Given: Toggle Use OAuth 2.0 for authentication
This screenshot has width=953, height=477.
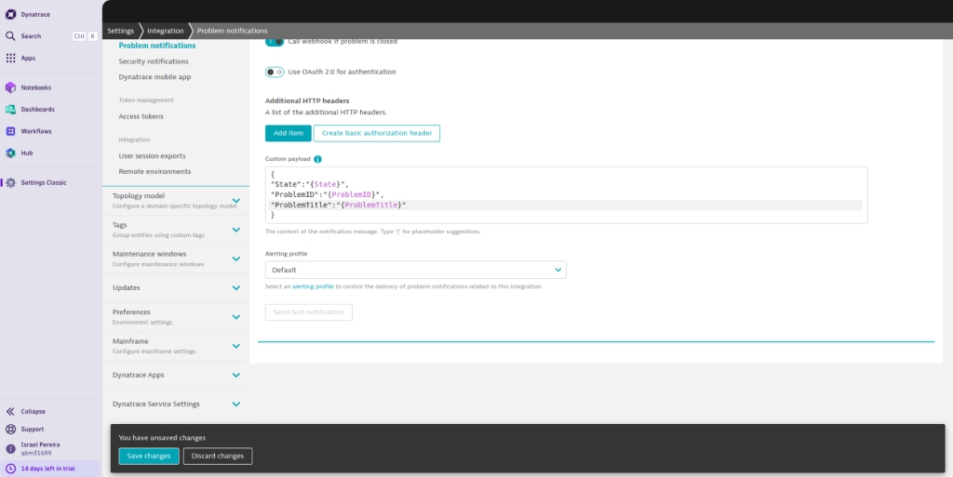Looking at the screenshot, I should point(275,72).
